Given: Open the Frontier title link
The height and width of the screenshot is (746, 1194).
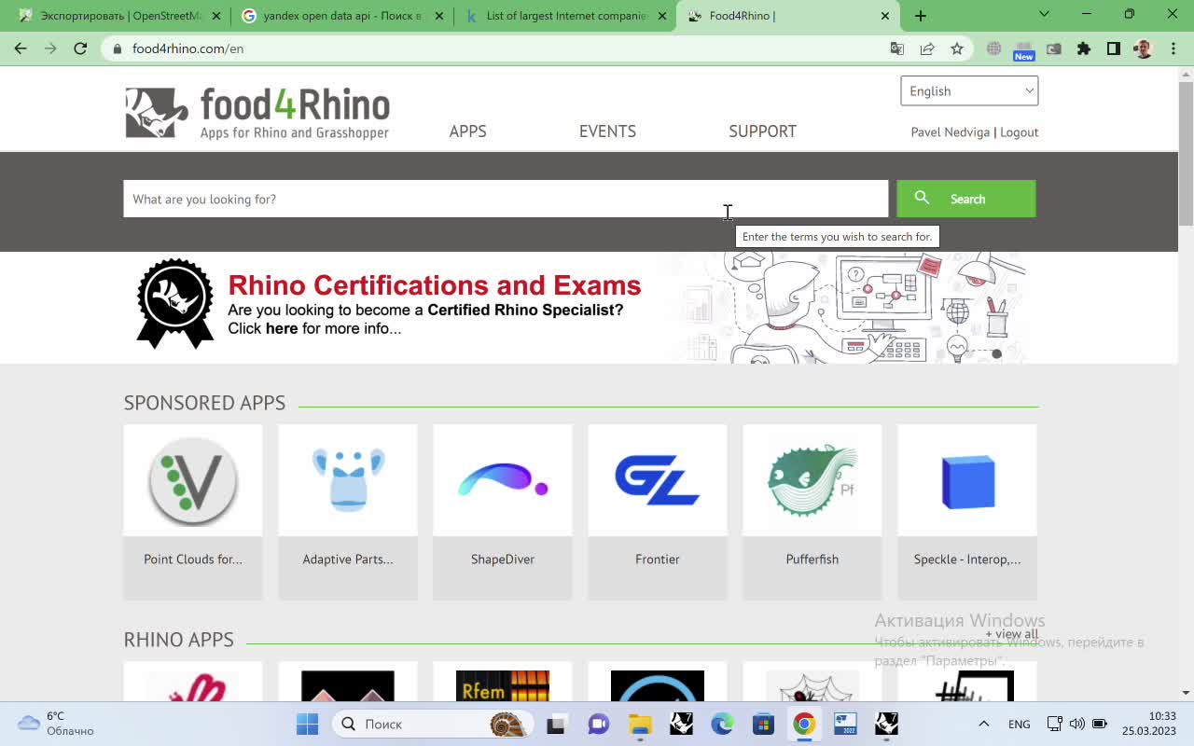Looking at the screenshot, I should [658, 559].
